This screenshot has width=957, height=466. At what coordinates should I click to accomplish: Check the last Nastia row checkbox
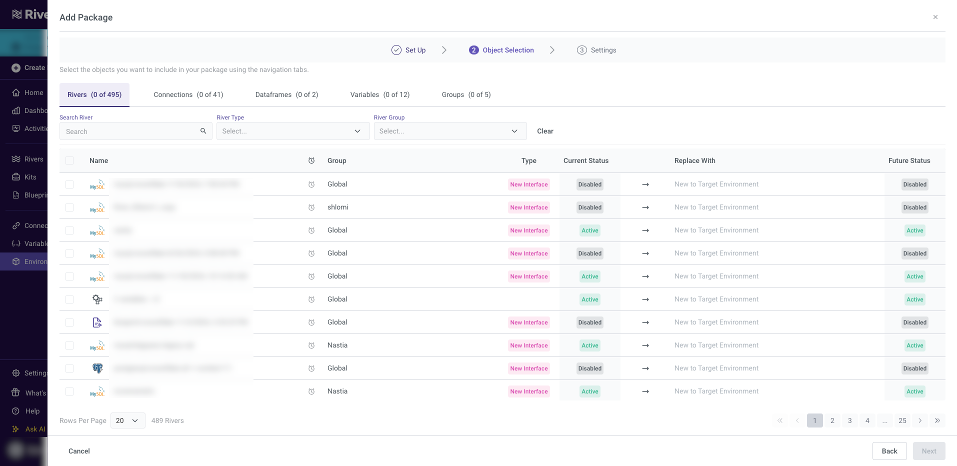(x=69, y=391)
